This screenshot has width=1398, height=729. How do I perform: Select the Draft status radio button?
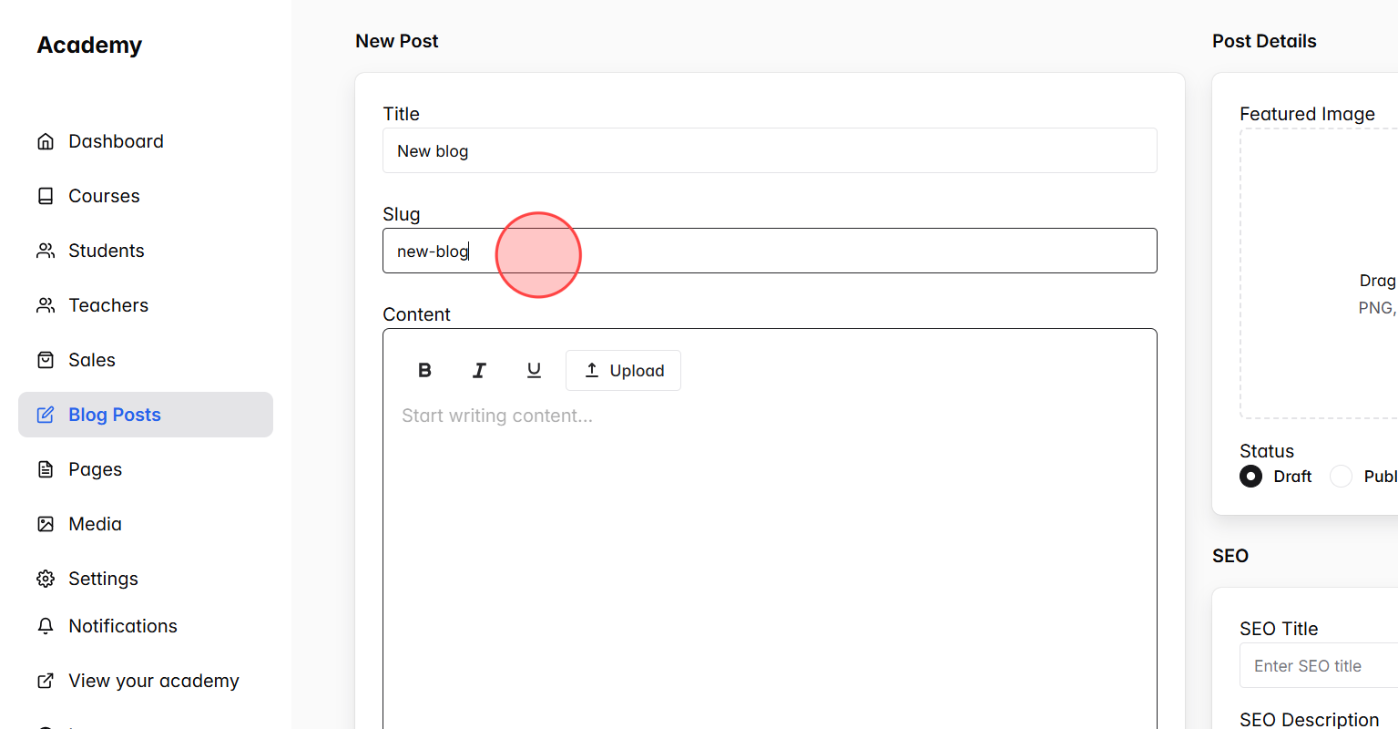[1250, 476]
